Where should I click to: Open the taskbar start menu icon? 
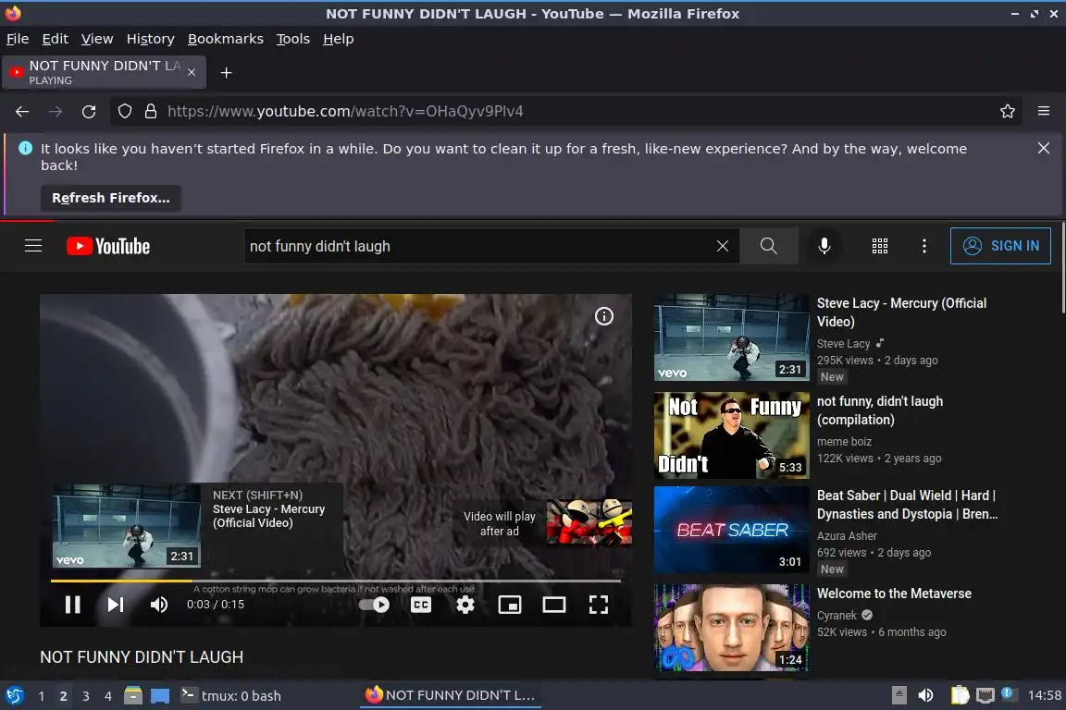[x=14, y=695]
